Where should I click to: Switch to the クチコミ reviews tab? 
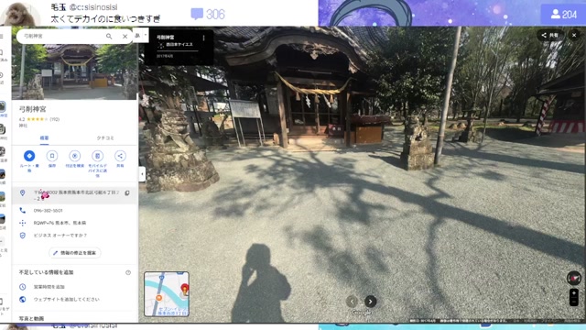pyautogui.click(x=105, y=138)
